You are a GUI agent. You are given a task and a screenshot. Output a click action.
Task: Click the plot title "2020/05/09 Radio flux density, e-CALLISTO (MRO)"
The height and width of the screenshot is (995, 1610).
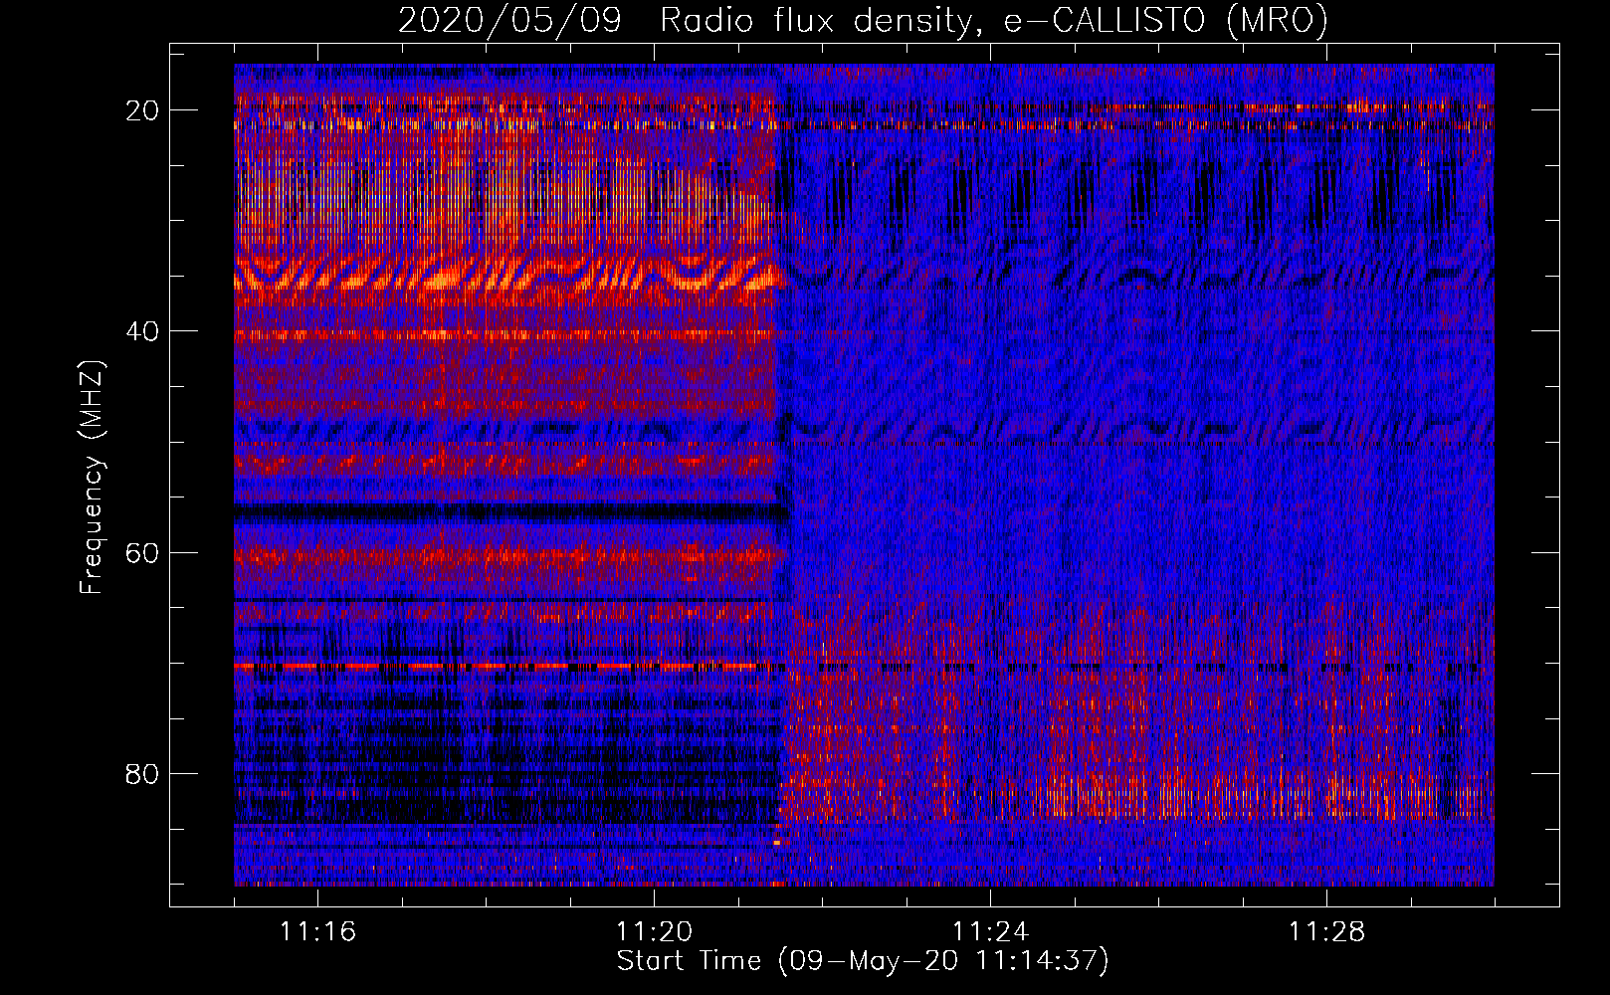[863, 20]
